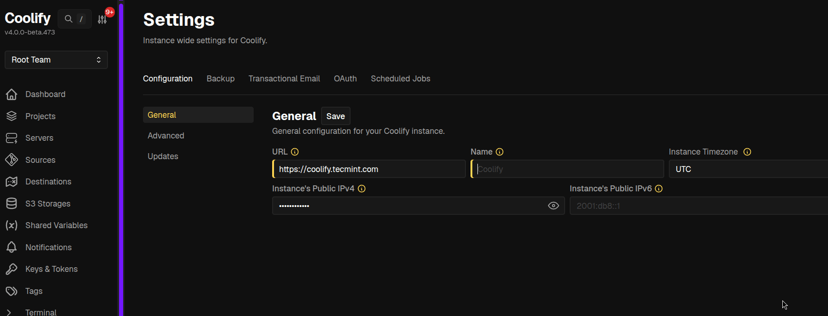Viewport: 828px width, 316px height.
Task: Click the v4.0.0-beta.473 version text
Action: [x=30, y=32]
